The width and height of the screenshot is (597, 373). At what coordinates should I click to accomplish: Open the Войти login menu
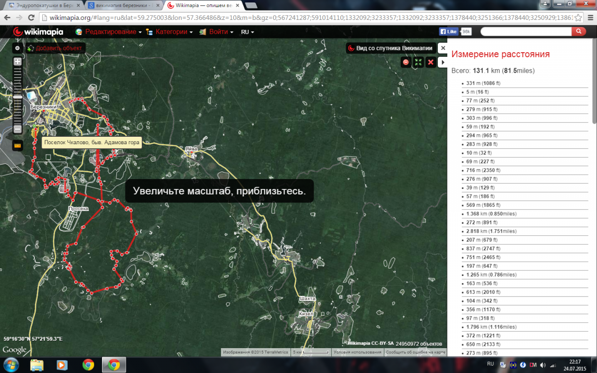click(216, 32)
